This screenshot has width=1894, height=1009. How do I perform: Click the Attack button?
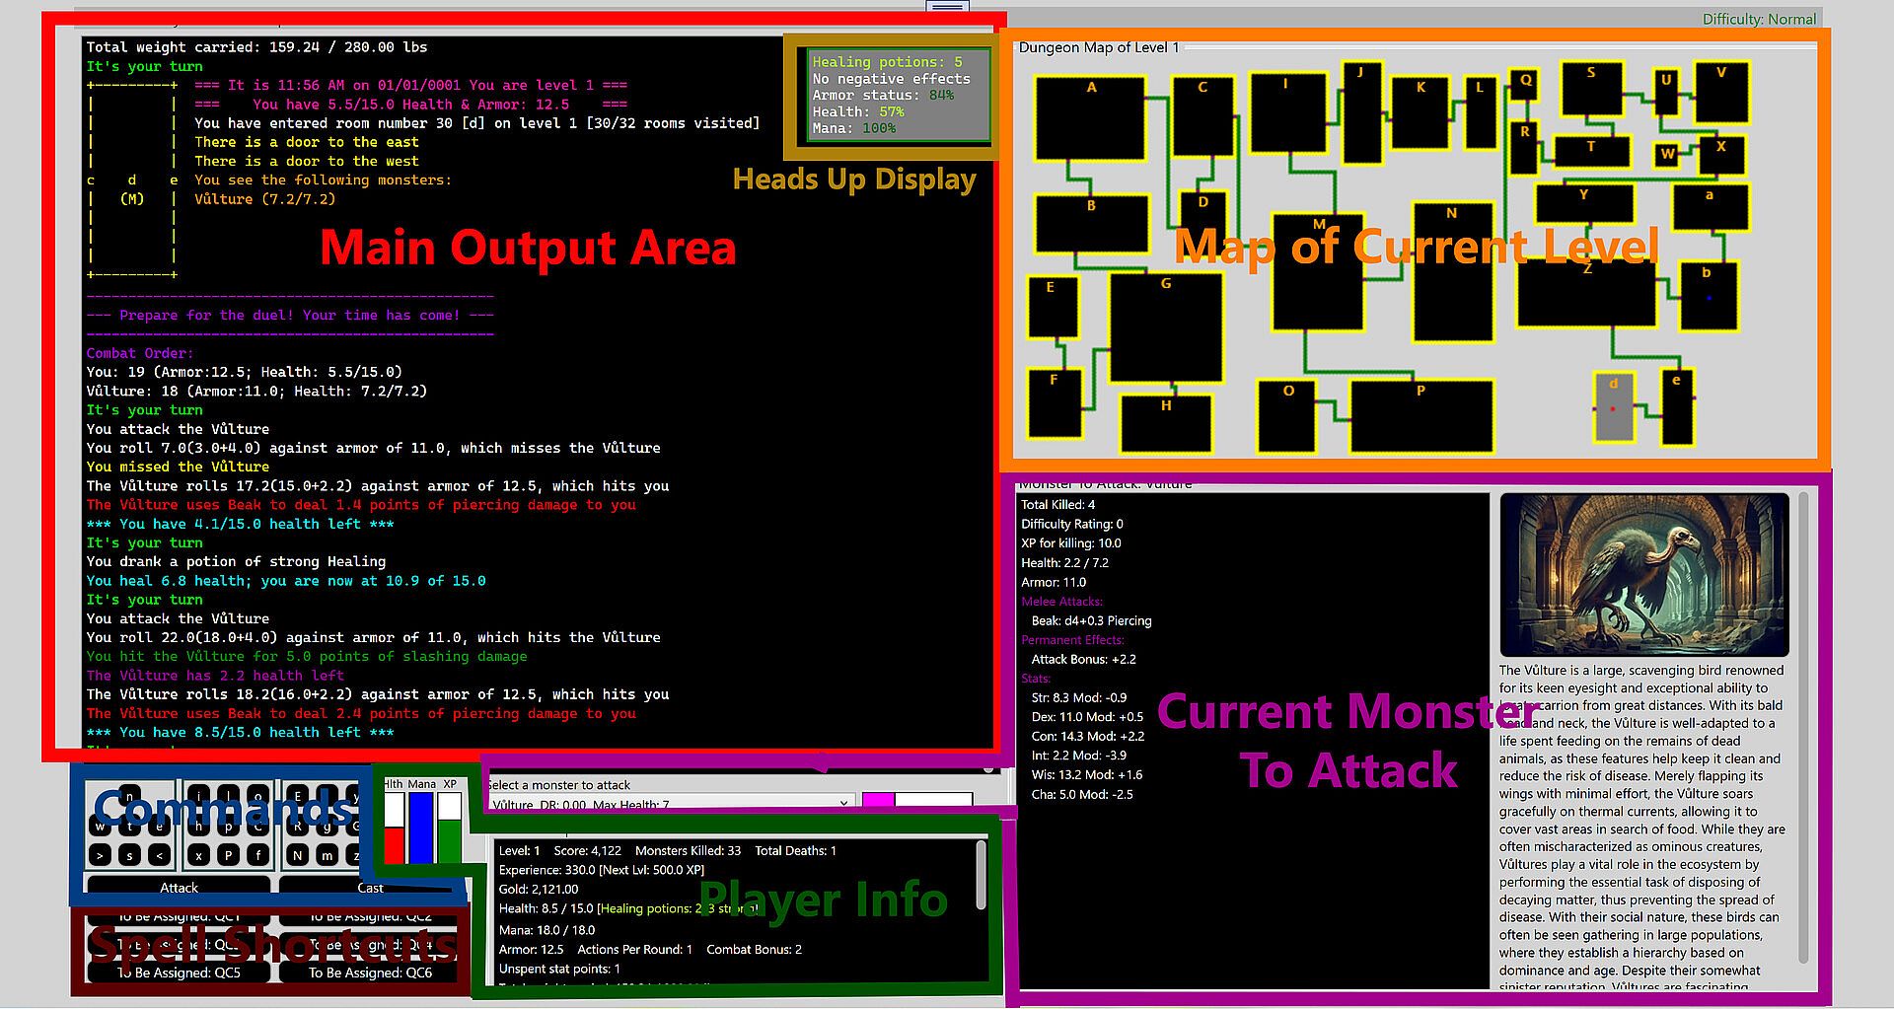[x=179, y=887]
